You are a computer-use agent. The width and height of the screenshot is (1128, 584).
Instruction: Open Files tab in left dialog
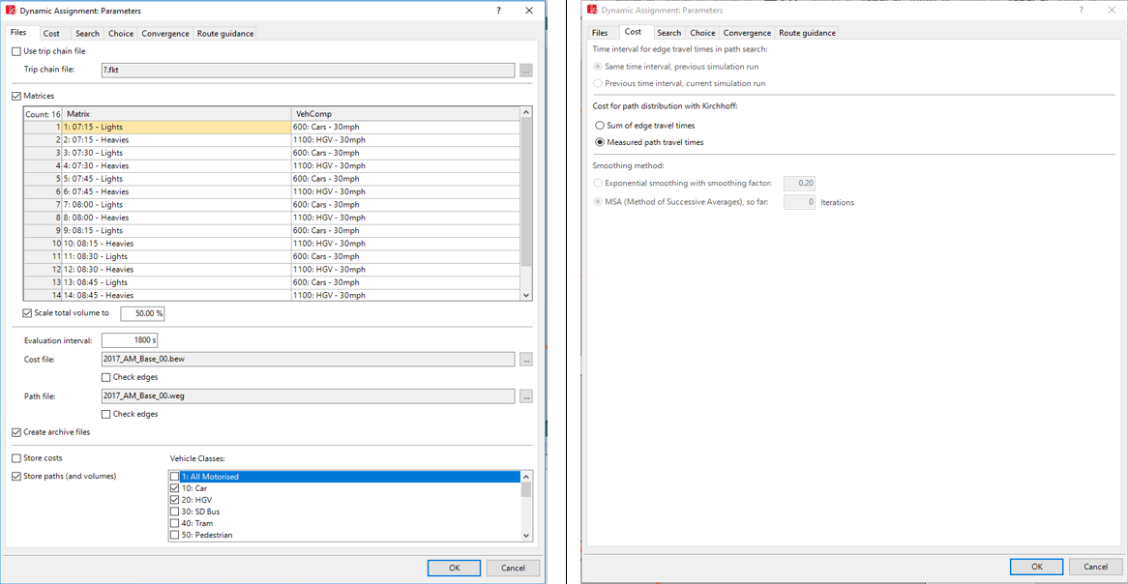18,32
